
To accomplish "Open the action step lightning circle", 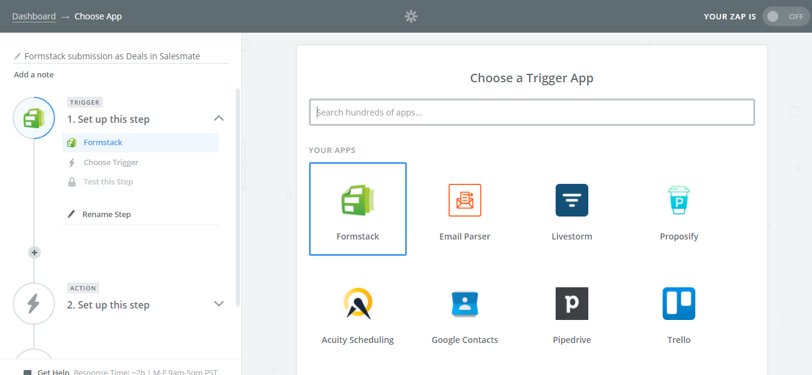I will point(34,304).
